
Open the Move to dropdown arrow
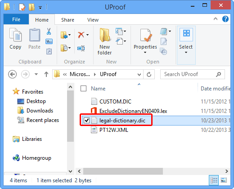[x=70, y=35]
